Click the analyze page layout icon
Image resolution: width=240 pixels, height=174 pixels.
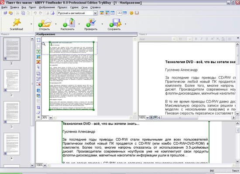pos(38,90)
